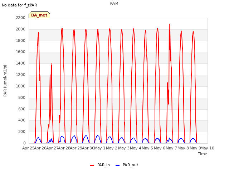Screen dimensions: 229x172
Task: Click the y-axis tick value 0
Action: tap(24, 143)
